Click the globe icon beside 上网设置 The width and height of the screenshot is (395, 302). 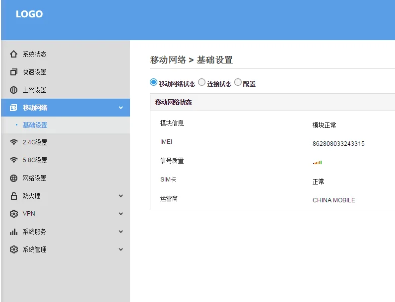point(13,90)
